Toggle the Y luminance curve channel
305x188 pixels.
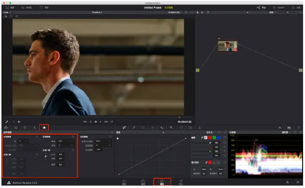click(x=206, y=138)
